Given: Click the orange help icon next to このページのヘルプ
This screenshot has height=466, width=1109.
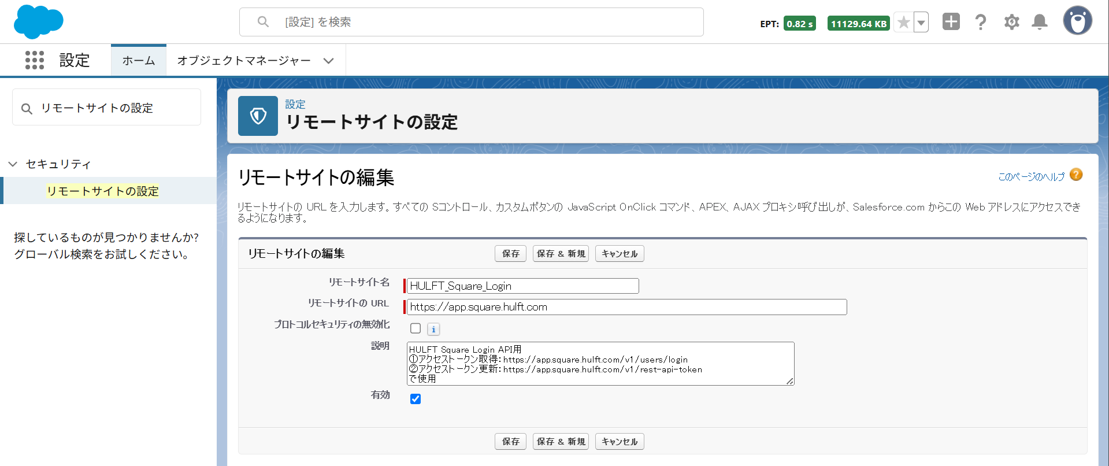Looking at the screenshot, I should click(1076, 175).
